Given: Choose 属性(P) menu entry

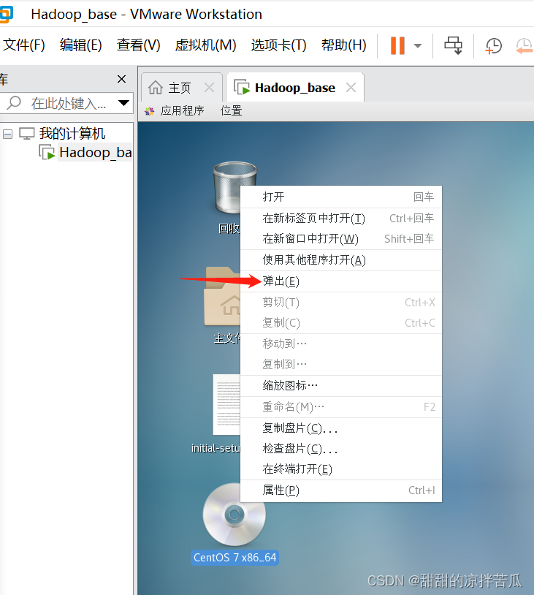Looking at the screenshot, I should 341,490.
